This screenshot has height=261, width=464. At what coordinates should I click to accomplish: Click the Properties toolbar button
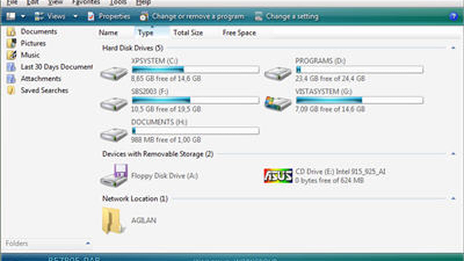point(108,17)
